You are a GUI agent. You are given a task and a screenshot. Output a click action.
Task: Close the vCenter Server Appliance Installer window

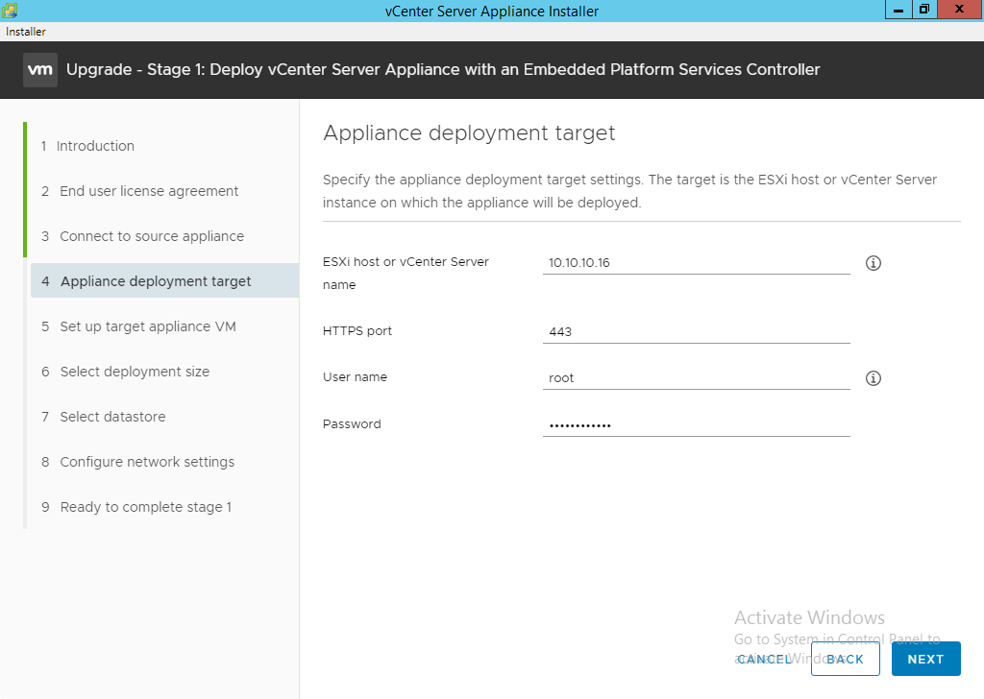pyautogui.click(x=960, y=10)
